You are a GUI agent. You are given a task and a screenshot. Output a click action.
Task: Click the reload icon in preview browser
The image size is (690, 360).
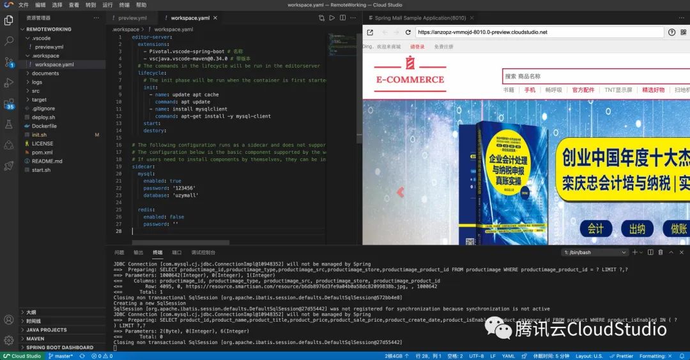point(408,32)
